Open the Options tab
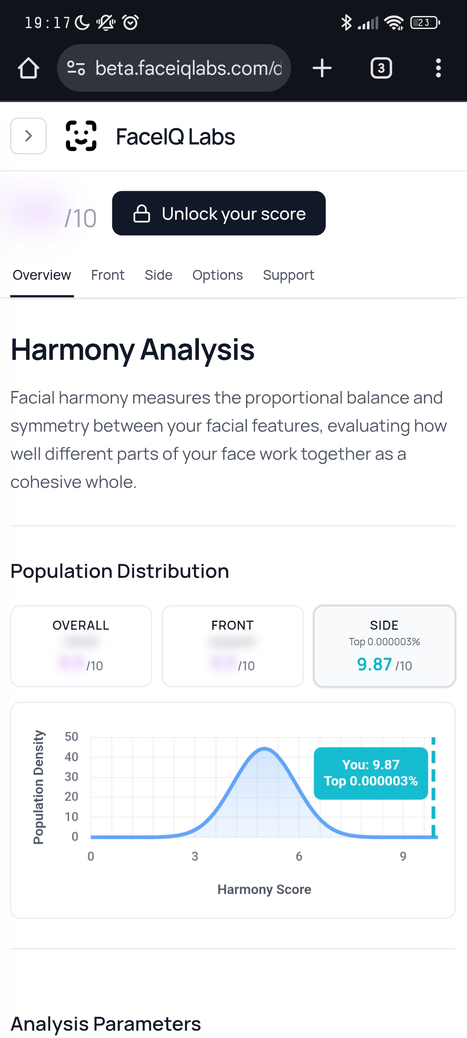The height and width of the screenshot is (1038, 467). coord(218,275)
